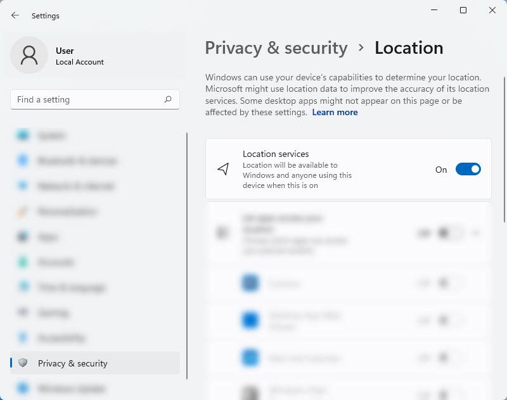Select the Apps icon in the sidebar
This screenshot has width=507, height=400.
tap(24, 237)
